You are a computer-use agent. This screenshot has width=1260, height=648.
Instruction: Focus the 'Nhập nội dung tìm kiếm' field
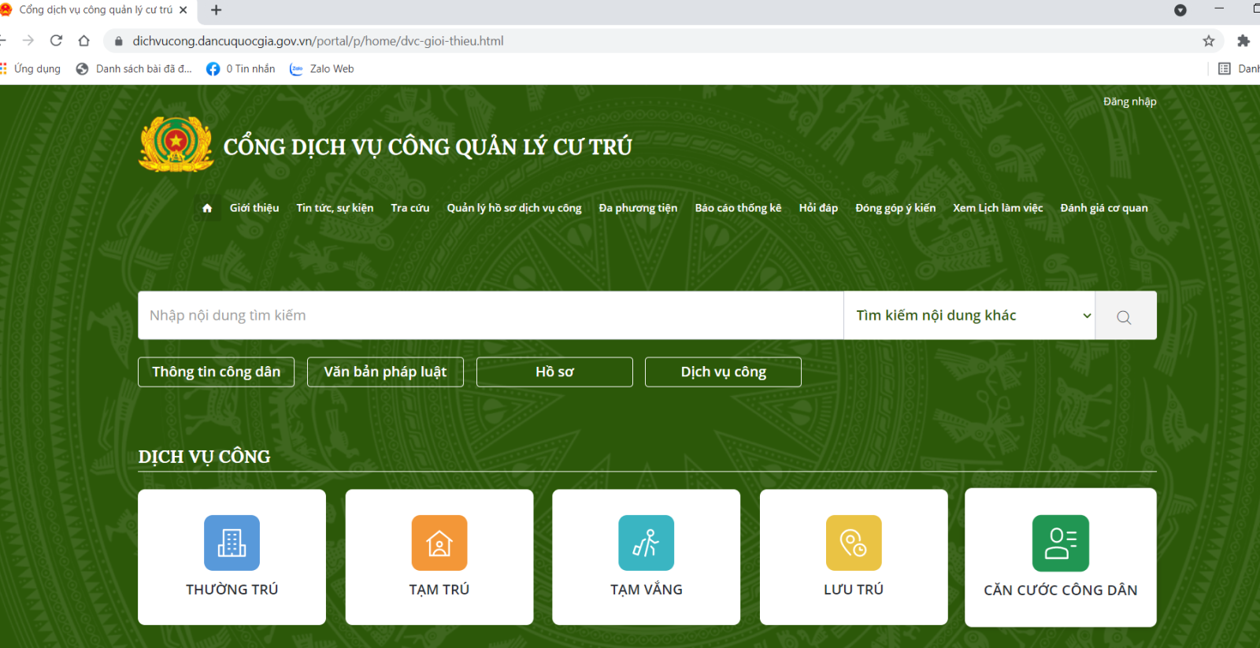[490, 316]
